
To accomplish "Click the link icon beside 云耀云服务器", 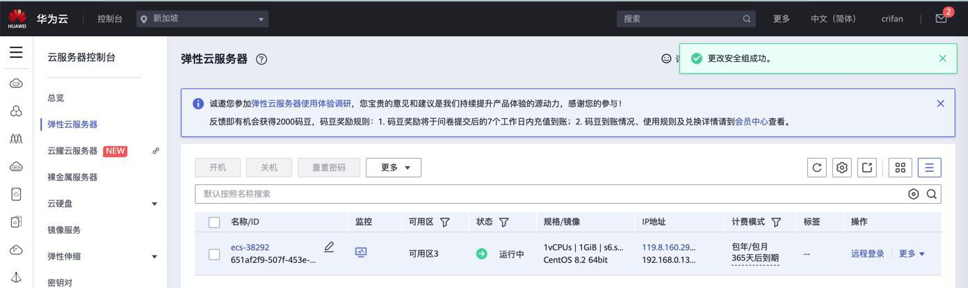I will pos(156,151).
